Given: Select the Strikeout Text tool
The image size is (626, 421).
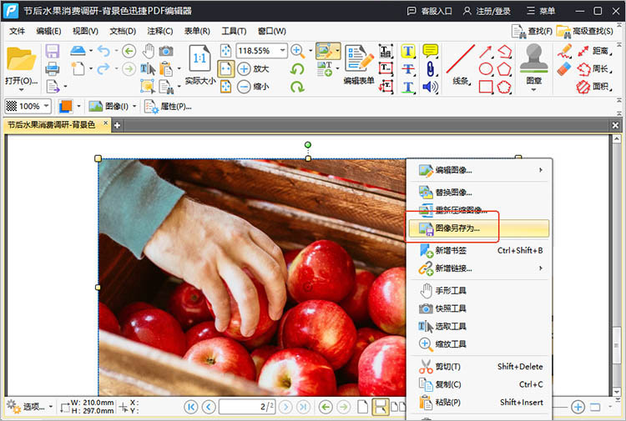Looking at the screenshot, I should [408, 68].
